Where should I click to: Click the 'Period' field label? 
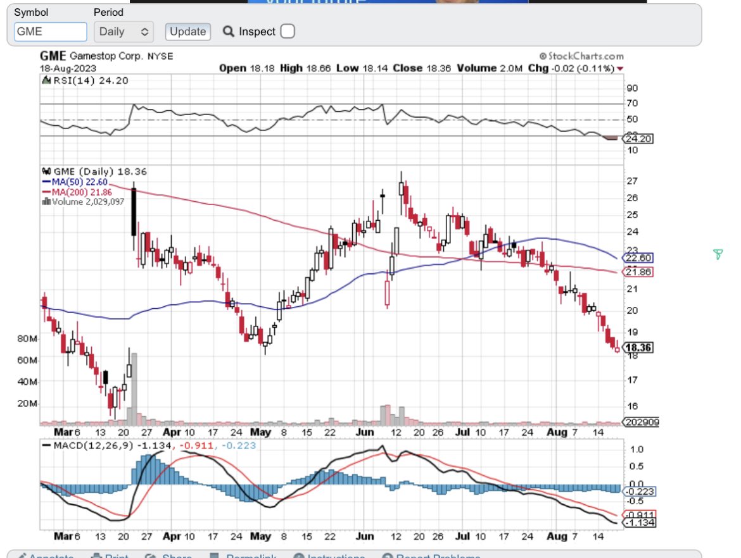pyautogui.click(x=109, y=12)
